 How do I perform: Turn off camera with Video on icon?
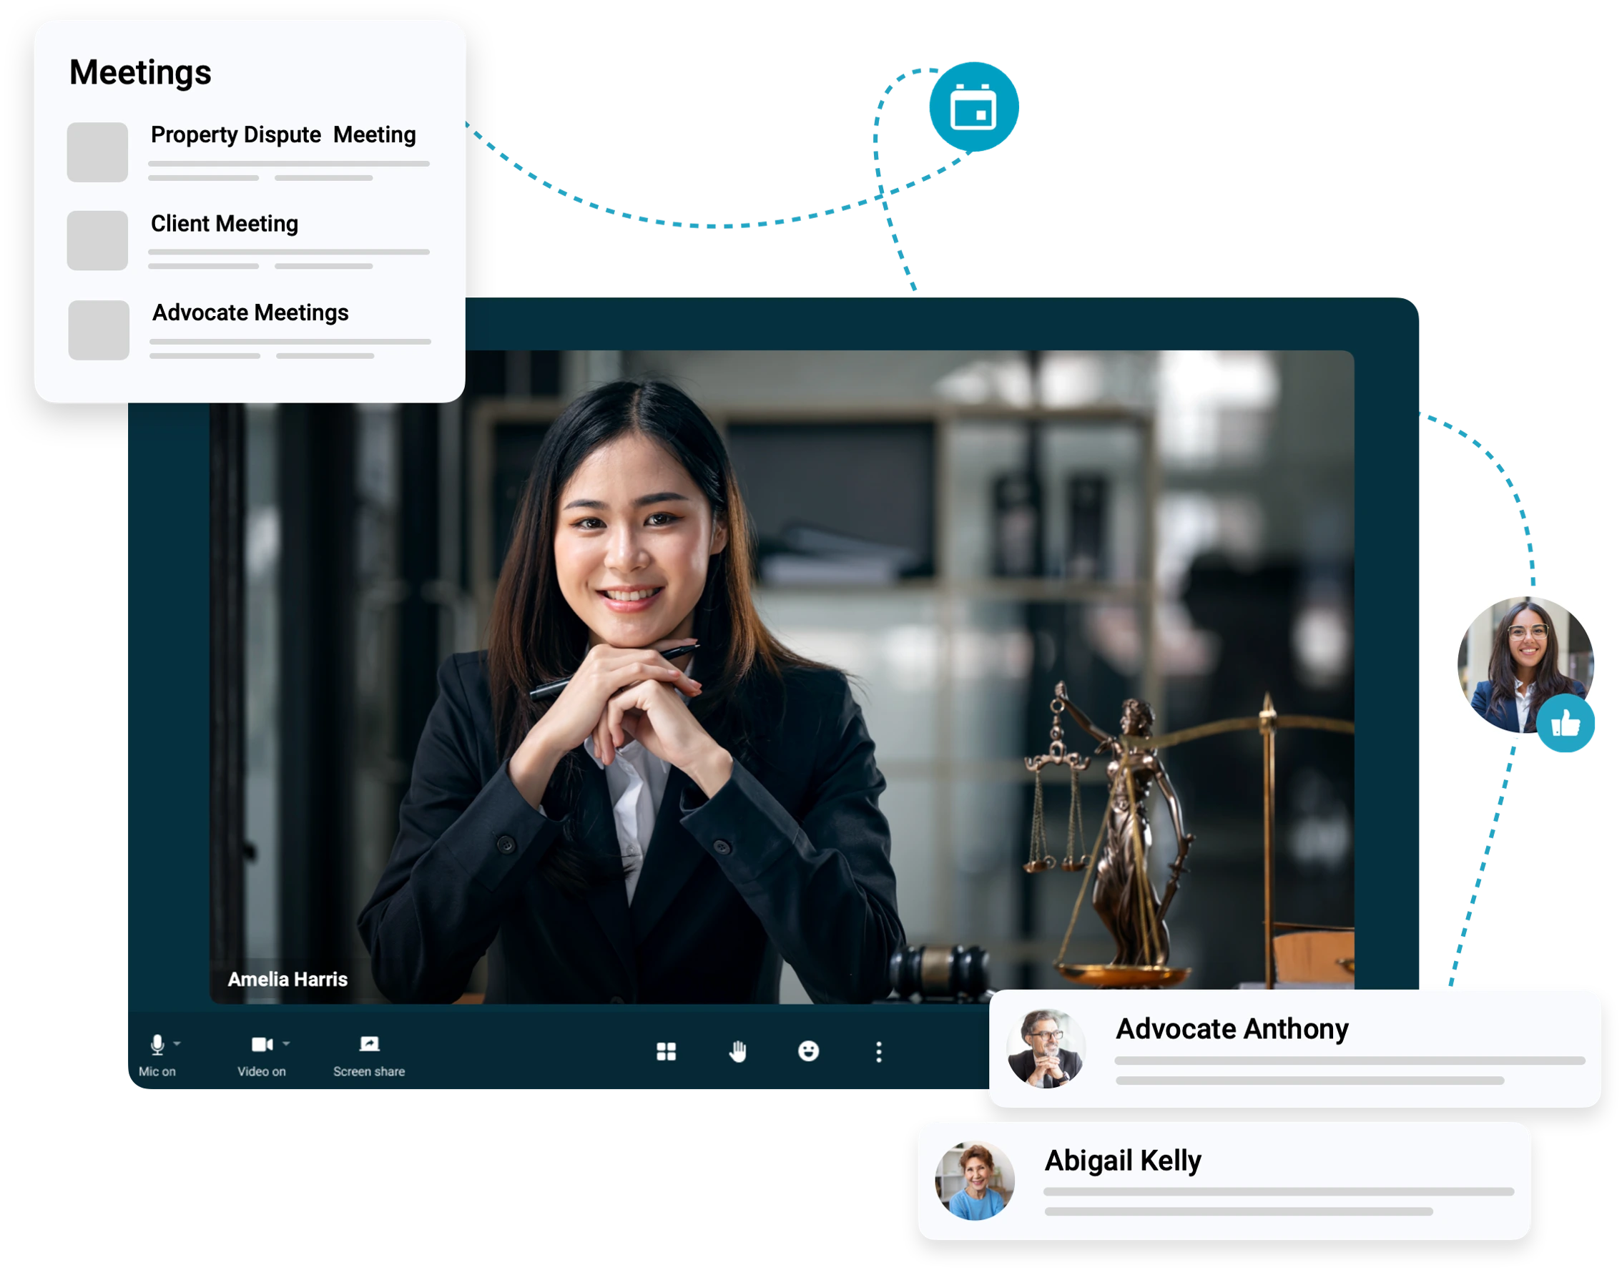click(x=262, y=1045)
